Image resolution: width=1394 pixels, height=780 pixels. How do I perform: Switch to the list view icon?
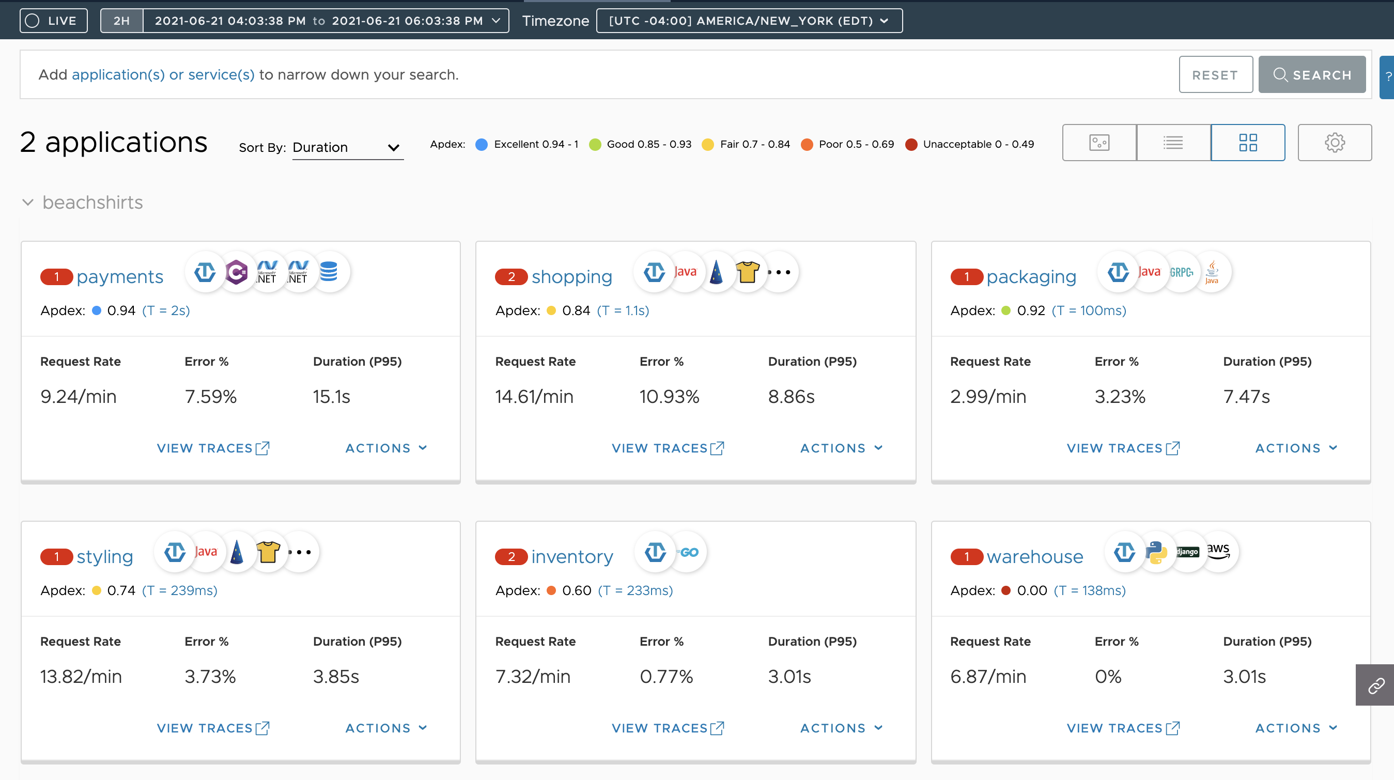(x=1173, y=143)
